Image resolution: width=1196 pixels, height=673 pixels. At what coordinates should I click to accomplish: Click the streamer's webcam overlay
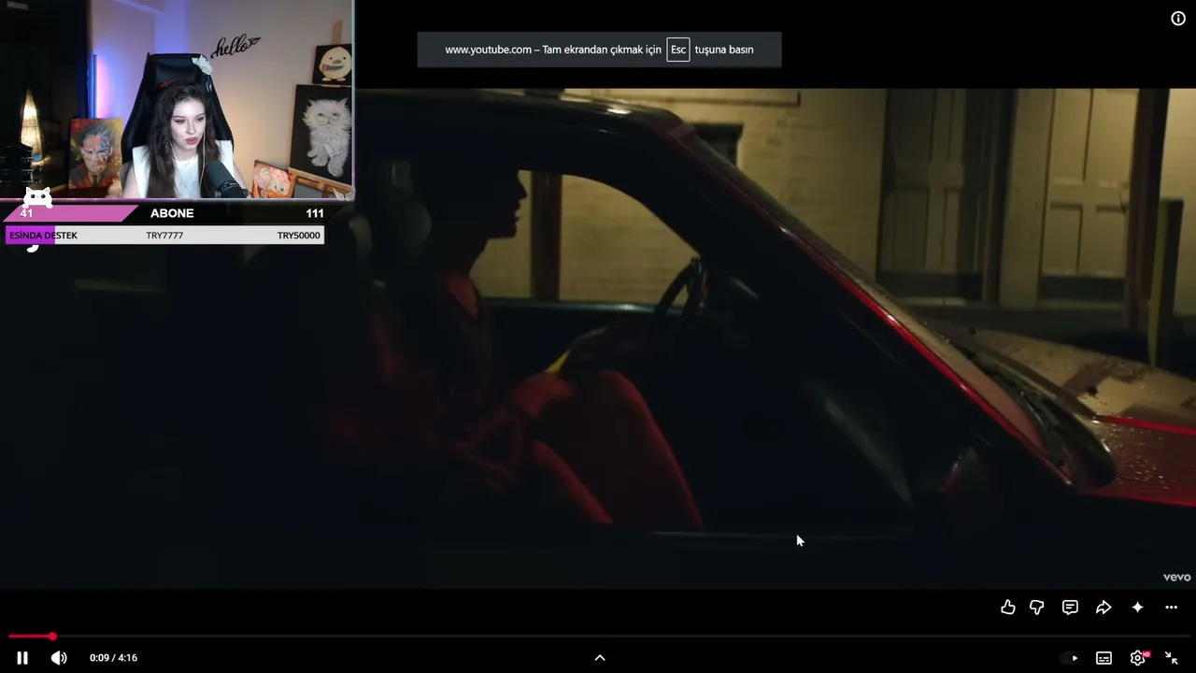click(177, 99)
